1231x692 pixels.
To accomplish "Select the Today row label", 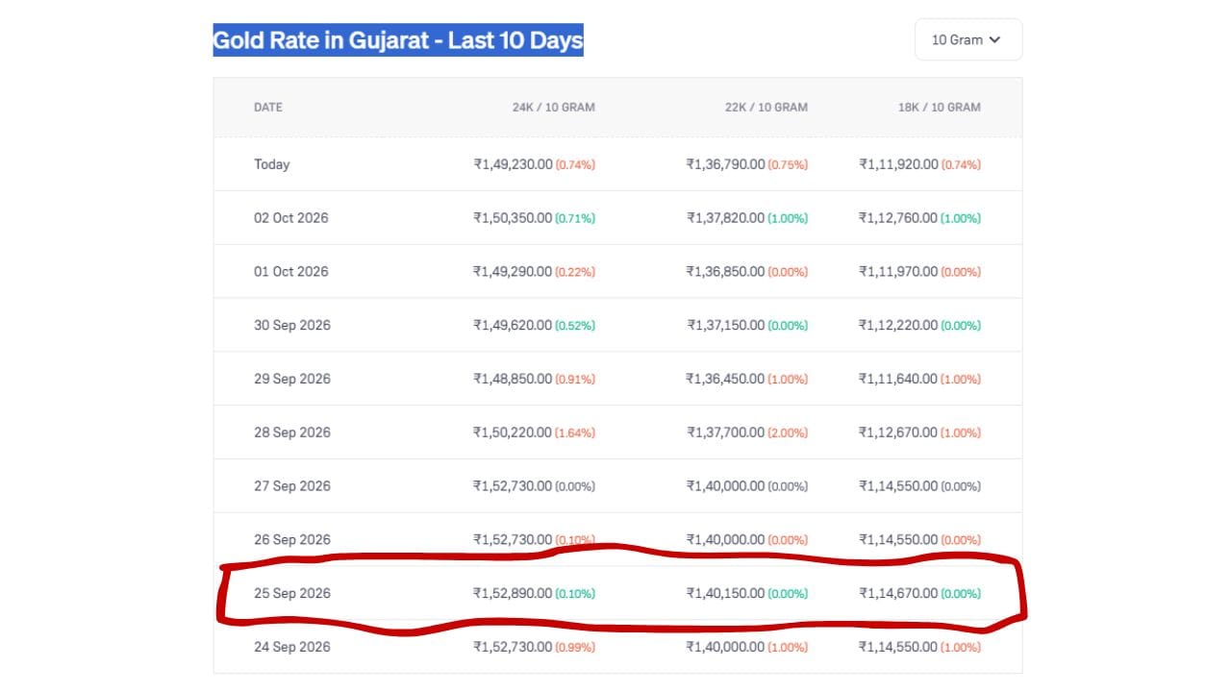I will (x=272, y=164).
